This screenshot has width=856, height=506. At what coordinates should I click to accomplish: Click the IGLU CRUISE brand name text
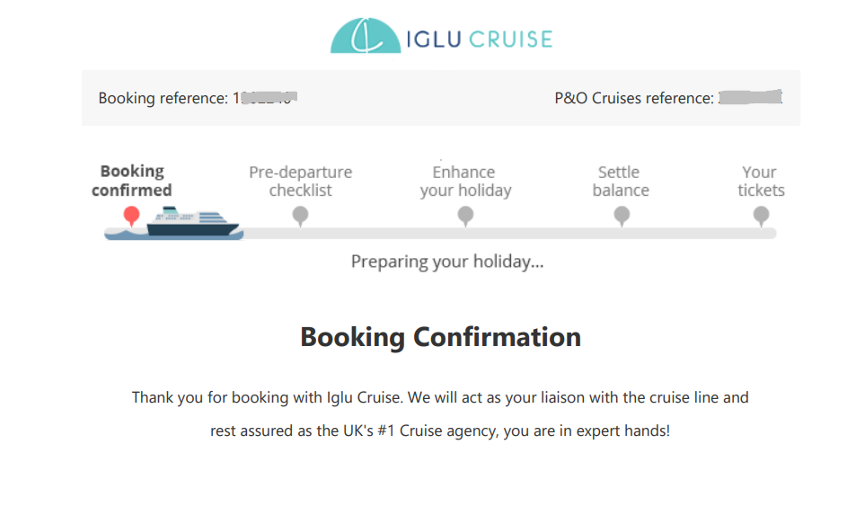[x=479, y=39]
